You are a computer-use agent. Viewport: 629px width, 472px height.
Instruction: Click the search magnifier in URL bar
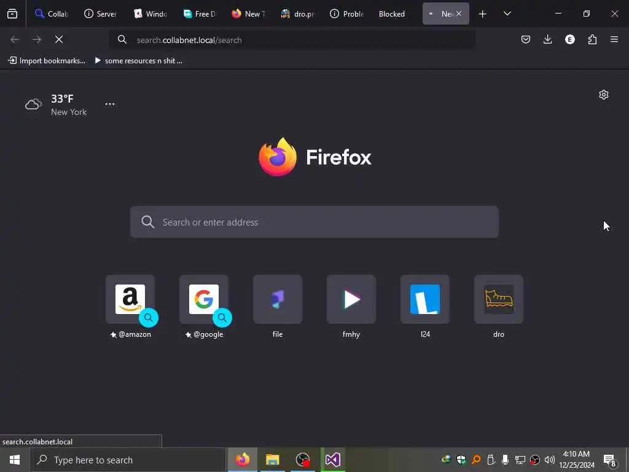click(122, 39)
